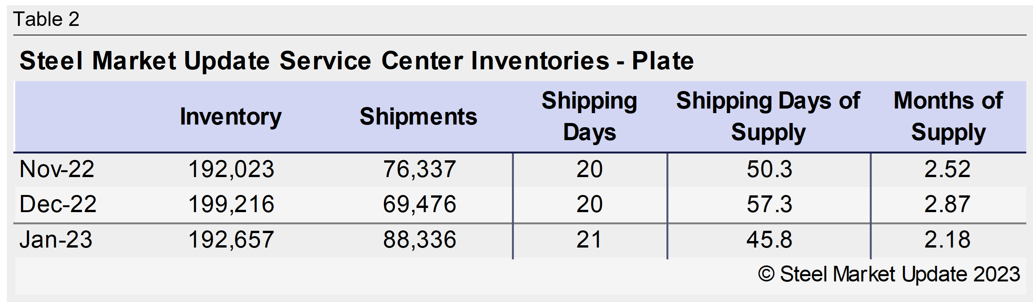The image size is (1033, 302).
Task: Select inventory value 192,657
Action: click(231, 240)
